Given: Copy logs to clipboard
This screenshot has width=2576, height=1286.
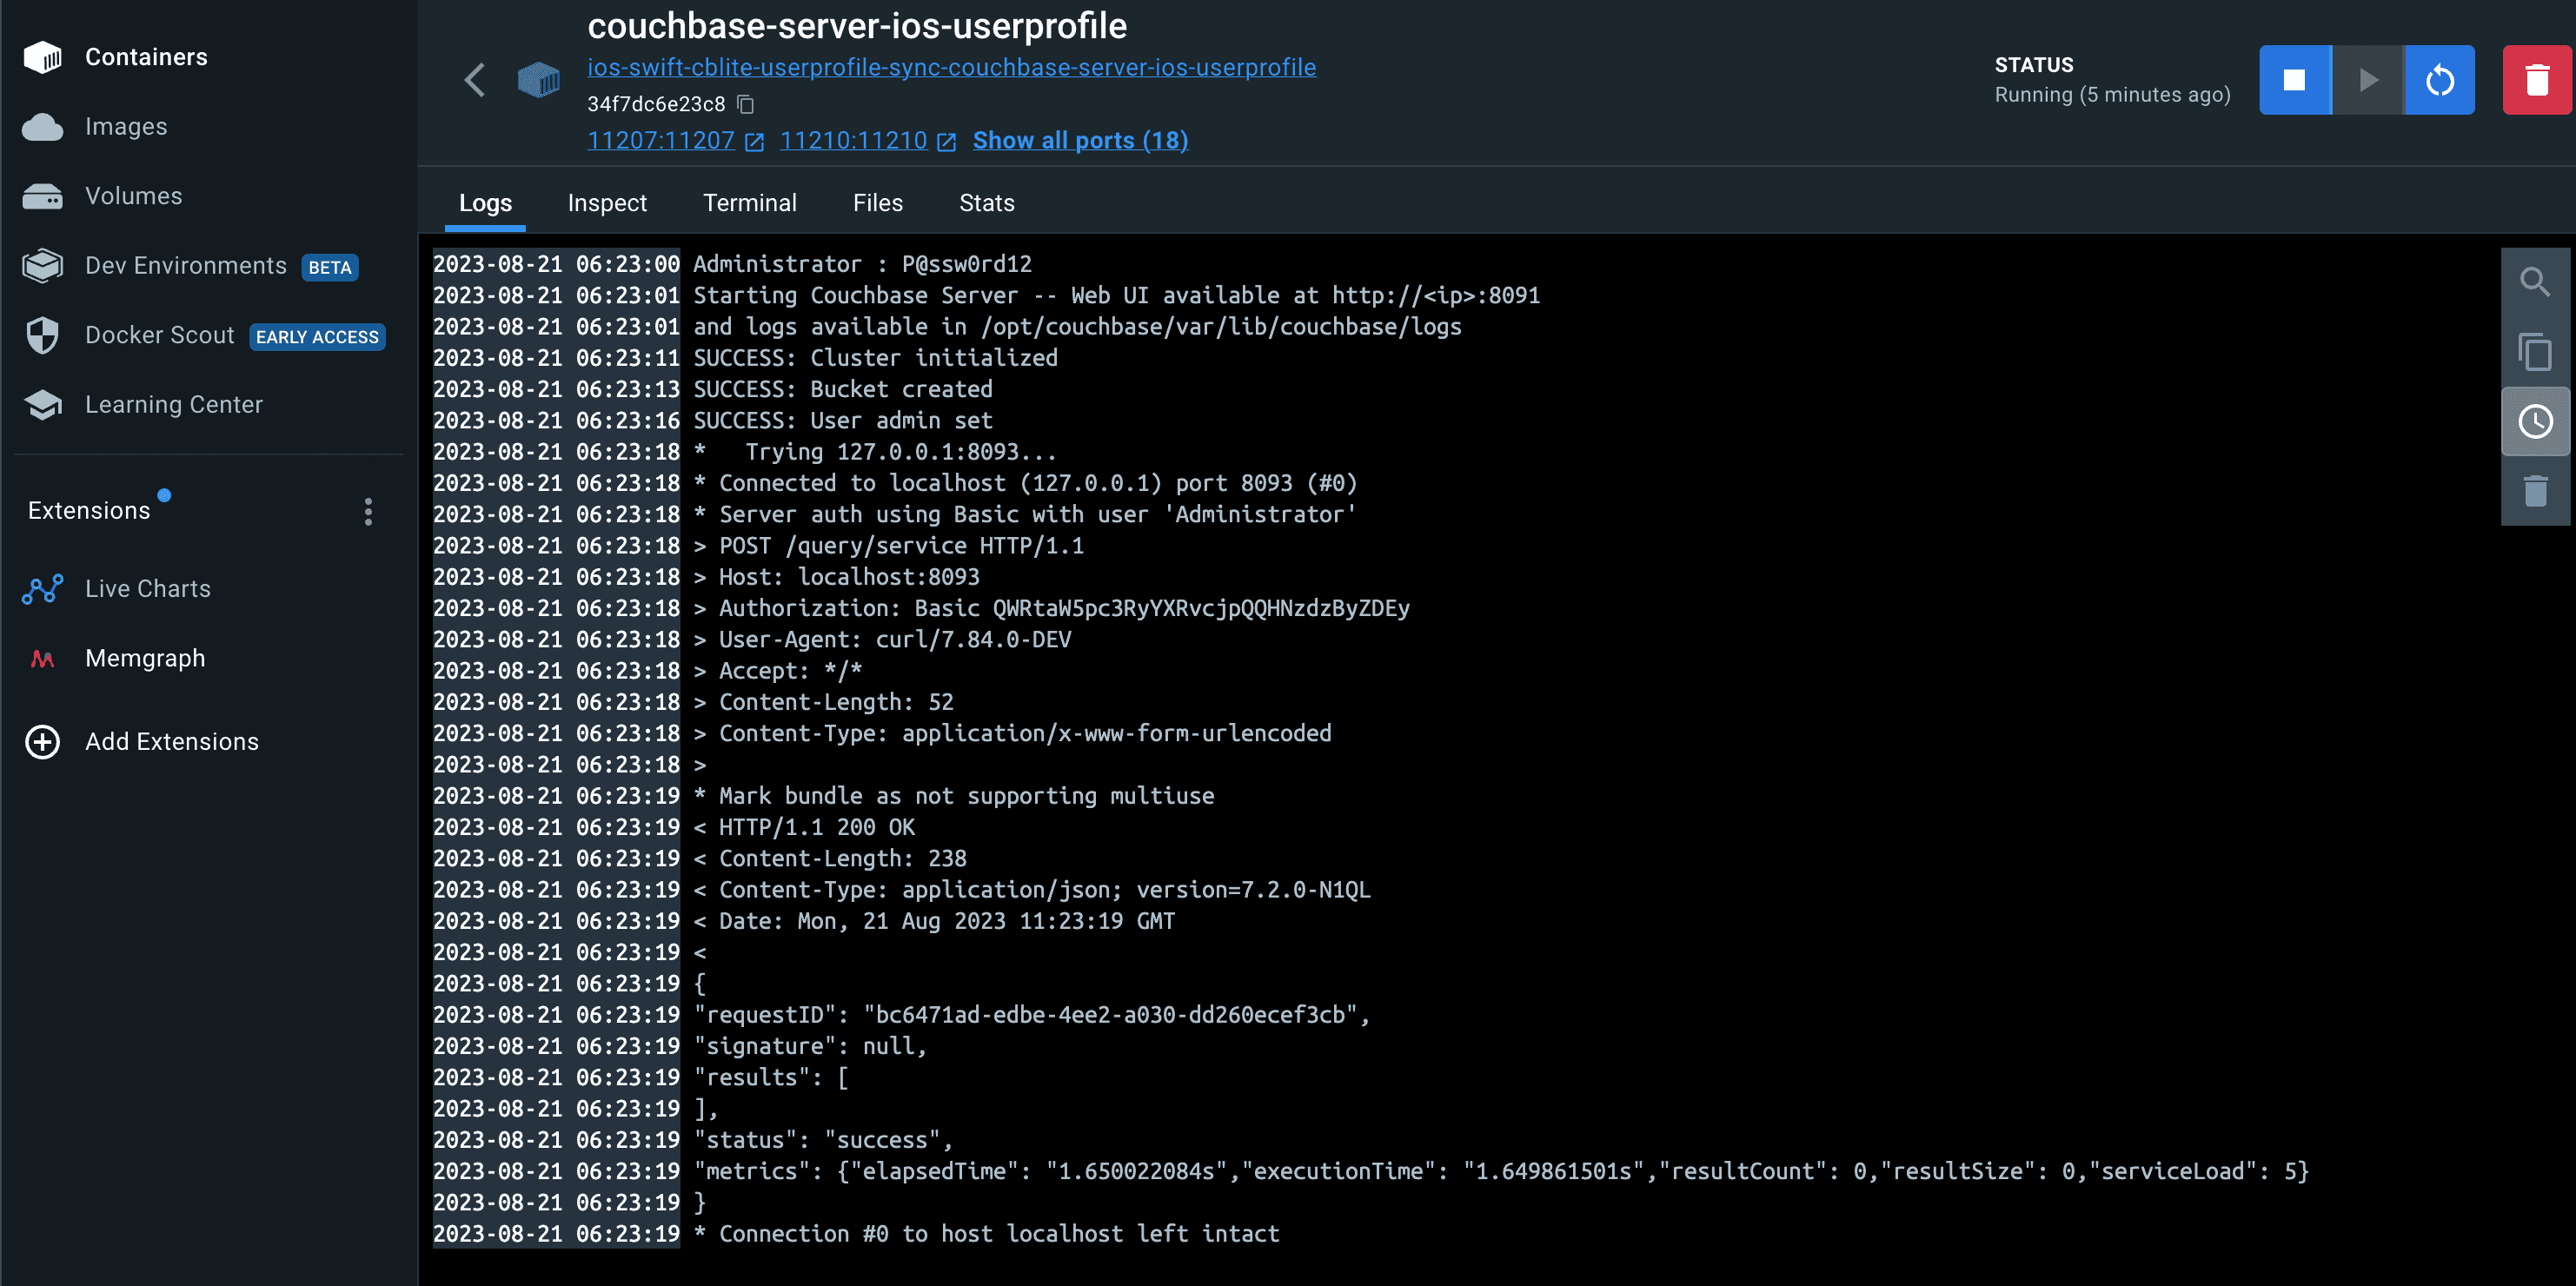Looking at the screenshot, I should coord(2535,352).
